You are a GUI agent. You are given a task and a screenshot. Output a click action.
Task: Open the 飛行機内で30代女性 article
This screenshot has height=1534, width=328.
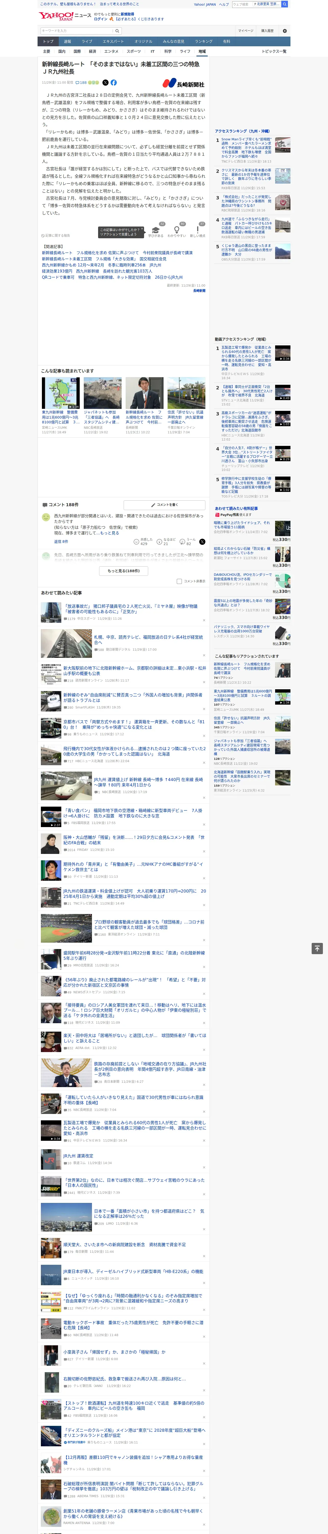tap(135, 751)
